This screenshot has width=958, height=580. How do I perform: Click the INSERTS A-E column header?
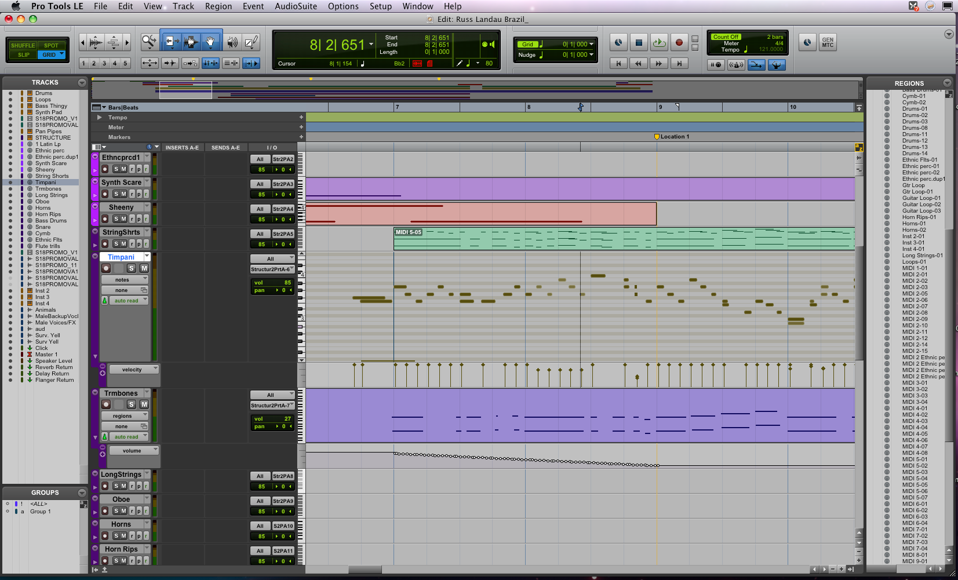[182, 148]
